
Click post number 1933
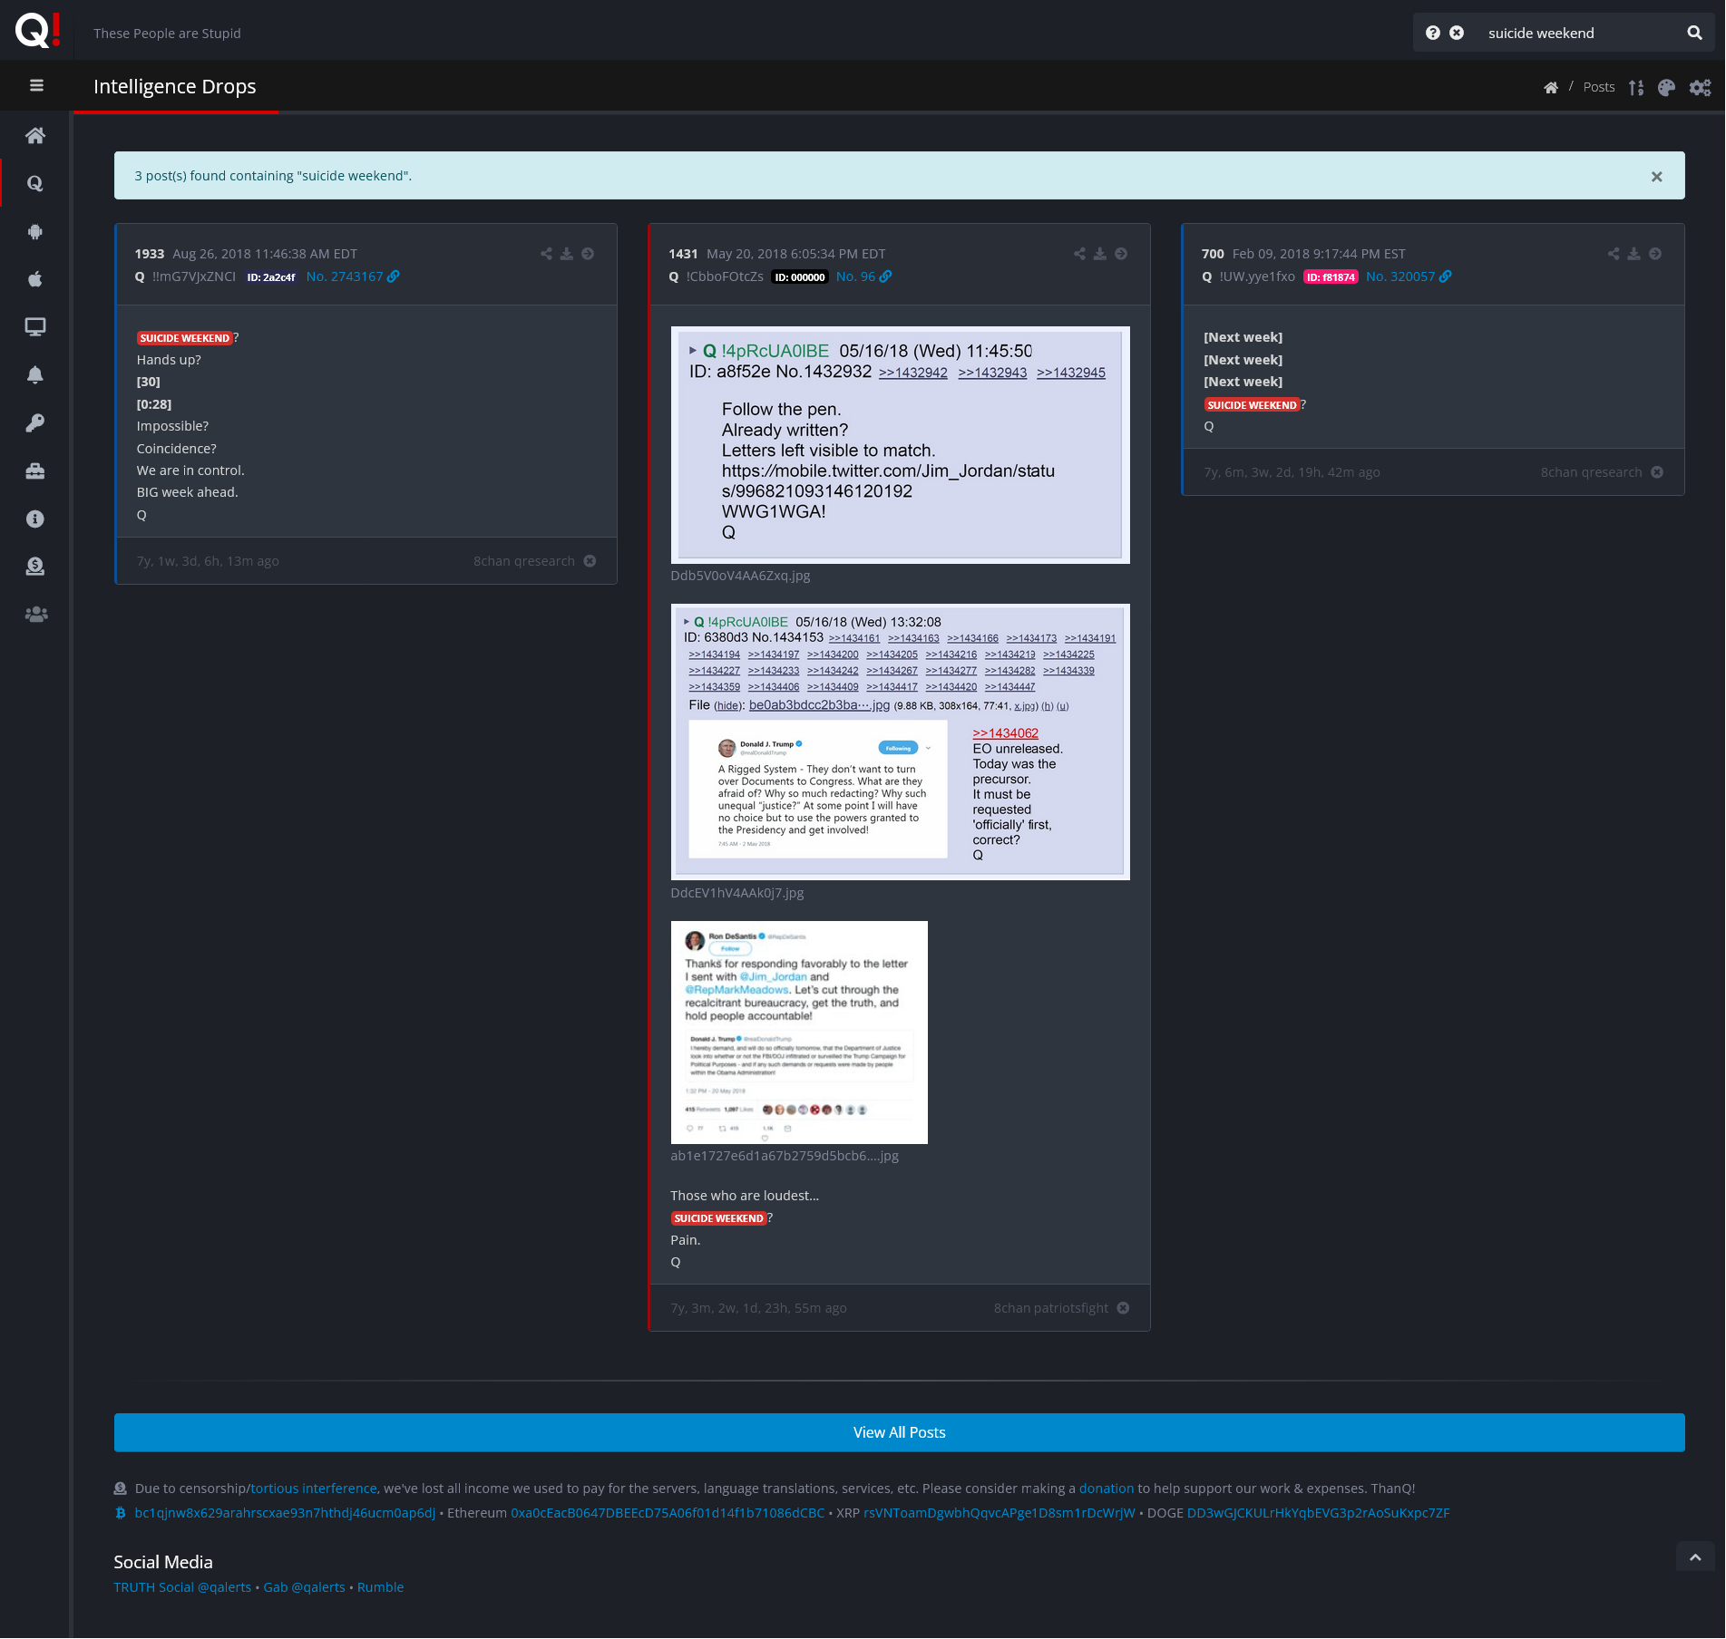pyautogui.click(x=150, y=254)
